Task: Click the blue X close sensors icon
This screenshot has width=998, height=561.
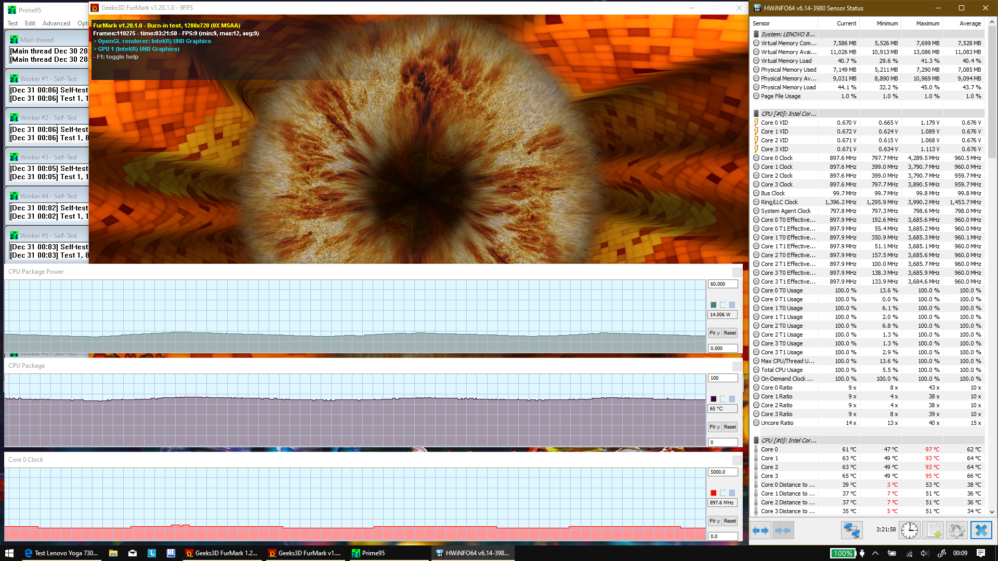Action: tap(981, 530)
